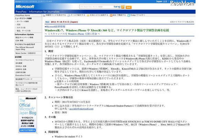The height and width of the screenshot is (138, 210).
Task: Open 製品画像ダウンロード in sidebar
Action: 24,79
